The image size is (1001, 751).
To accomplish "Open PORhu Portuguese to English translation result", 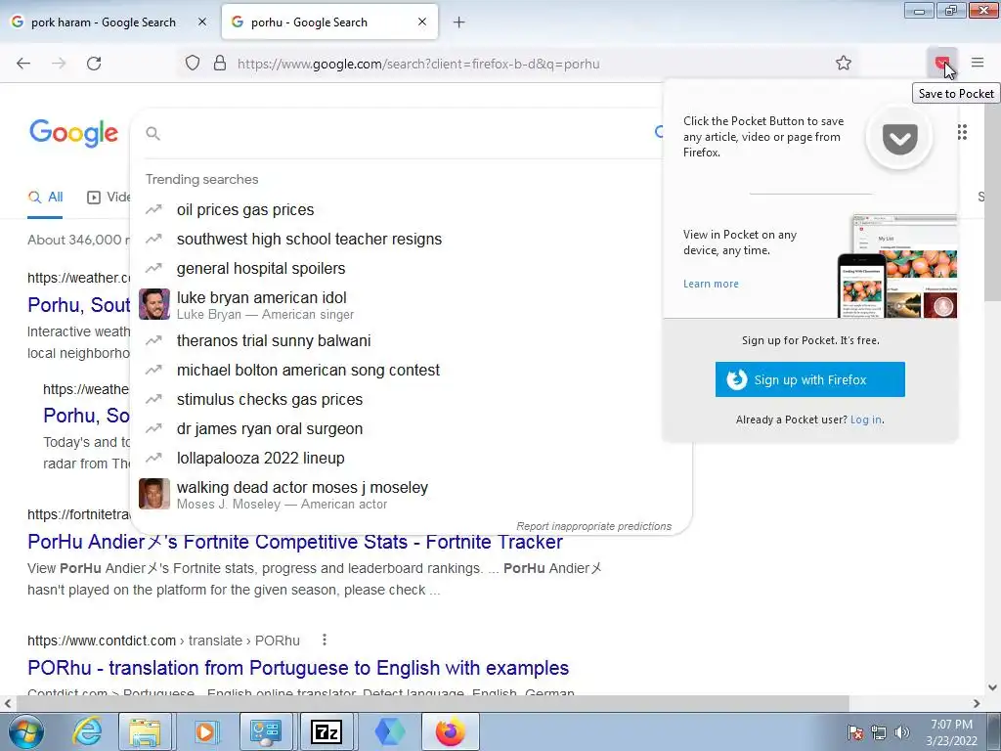I will pyautogui.click(x=298, y=668).
